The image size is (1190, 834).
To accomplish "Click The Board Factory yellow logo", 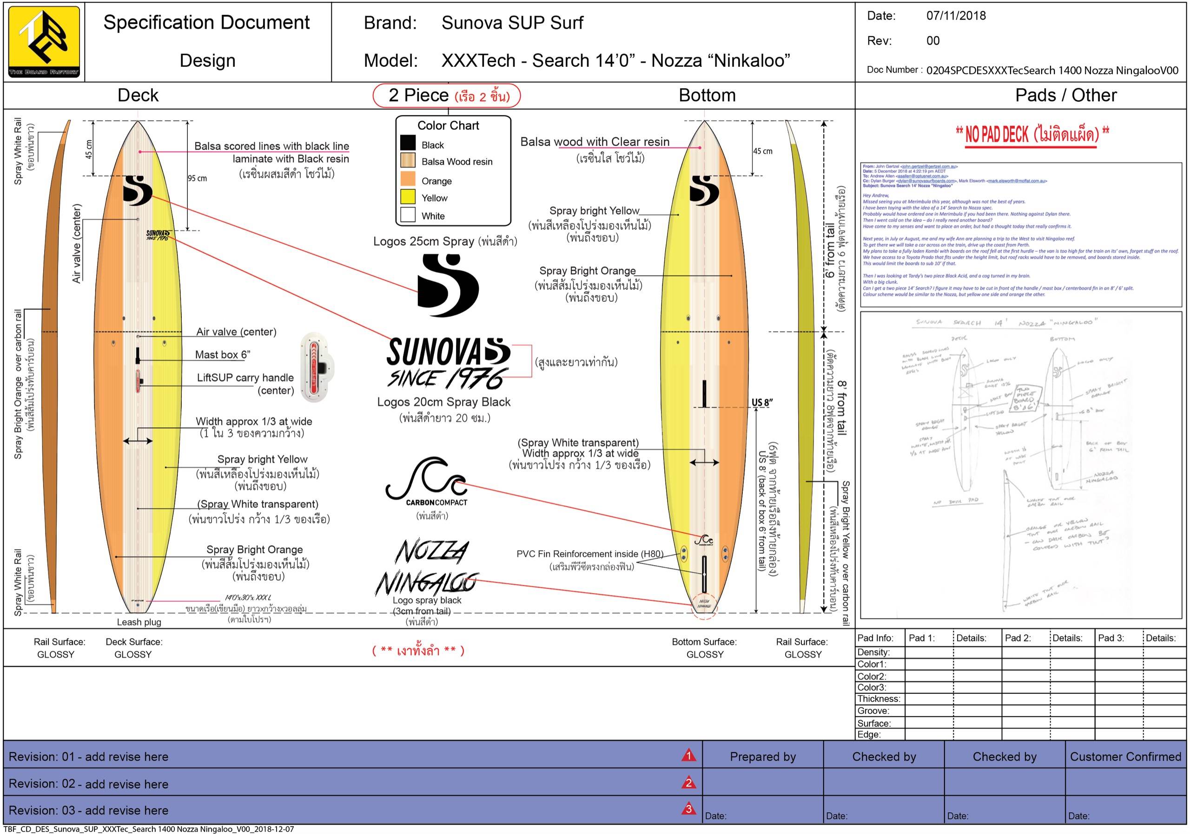I will point(44,41).
